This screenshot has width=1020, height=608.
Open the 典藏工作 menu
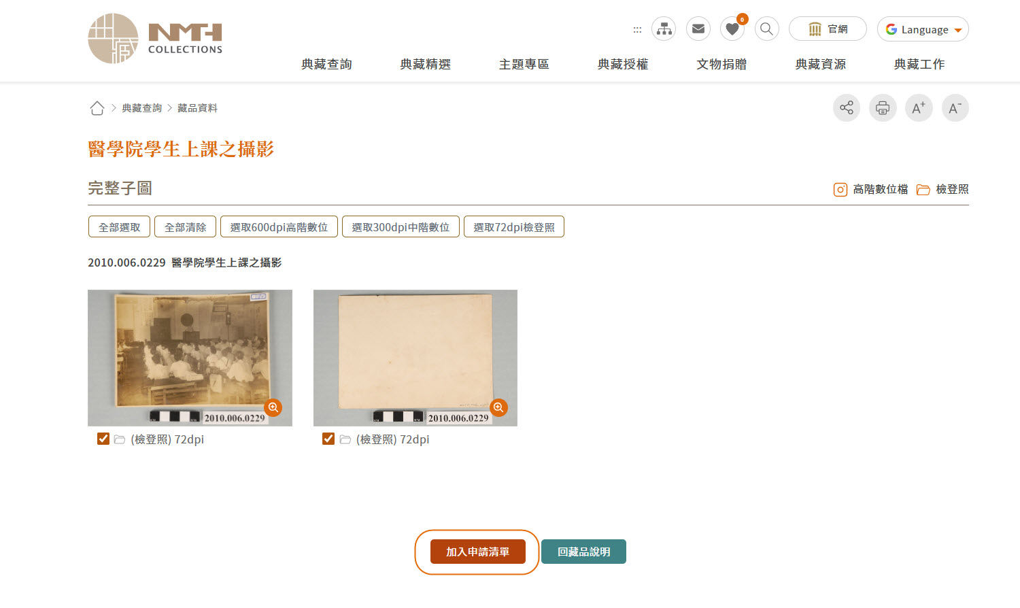click(x=919, y=64)
